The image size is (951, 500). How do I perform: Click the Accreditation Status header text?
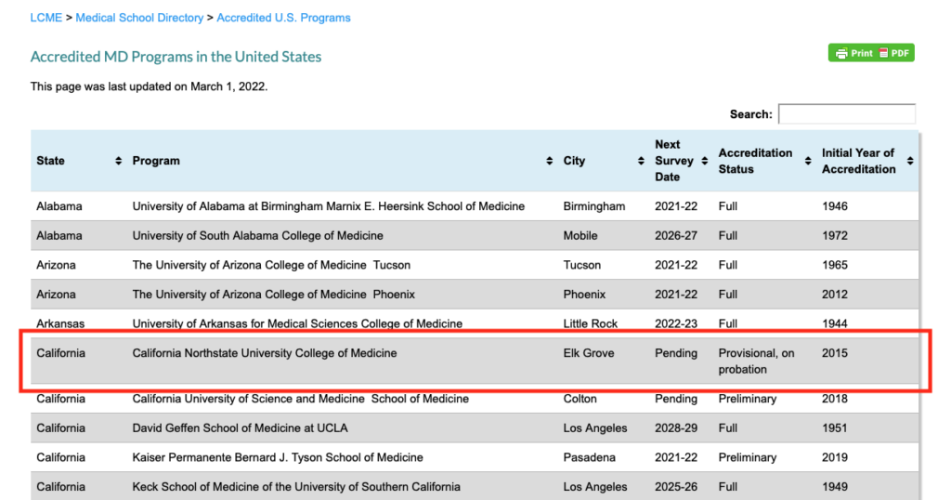pyautogui.click(x=755, y=161)
